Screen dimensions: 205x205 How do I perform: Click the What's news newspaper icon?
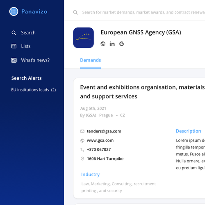coord(14,60)
